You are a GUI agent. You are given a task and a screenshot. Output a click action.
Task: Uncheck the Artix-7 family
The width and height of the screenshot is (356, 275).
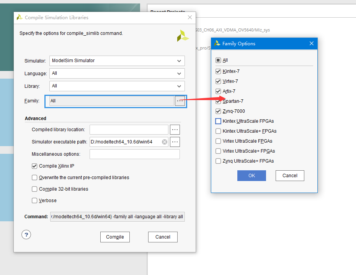(x=218, y=91)
